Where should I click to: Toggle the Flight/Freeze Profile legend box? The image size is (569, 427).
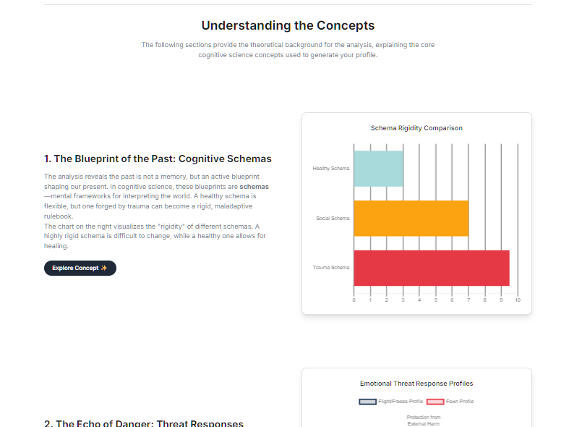[368, 402]
